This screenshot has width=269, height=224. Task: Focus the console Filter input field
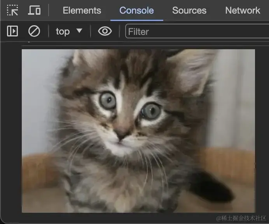(x=197, y=31)
